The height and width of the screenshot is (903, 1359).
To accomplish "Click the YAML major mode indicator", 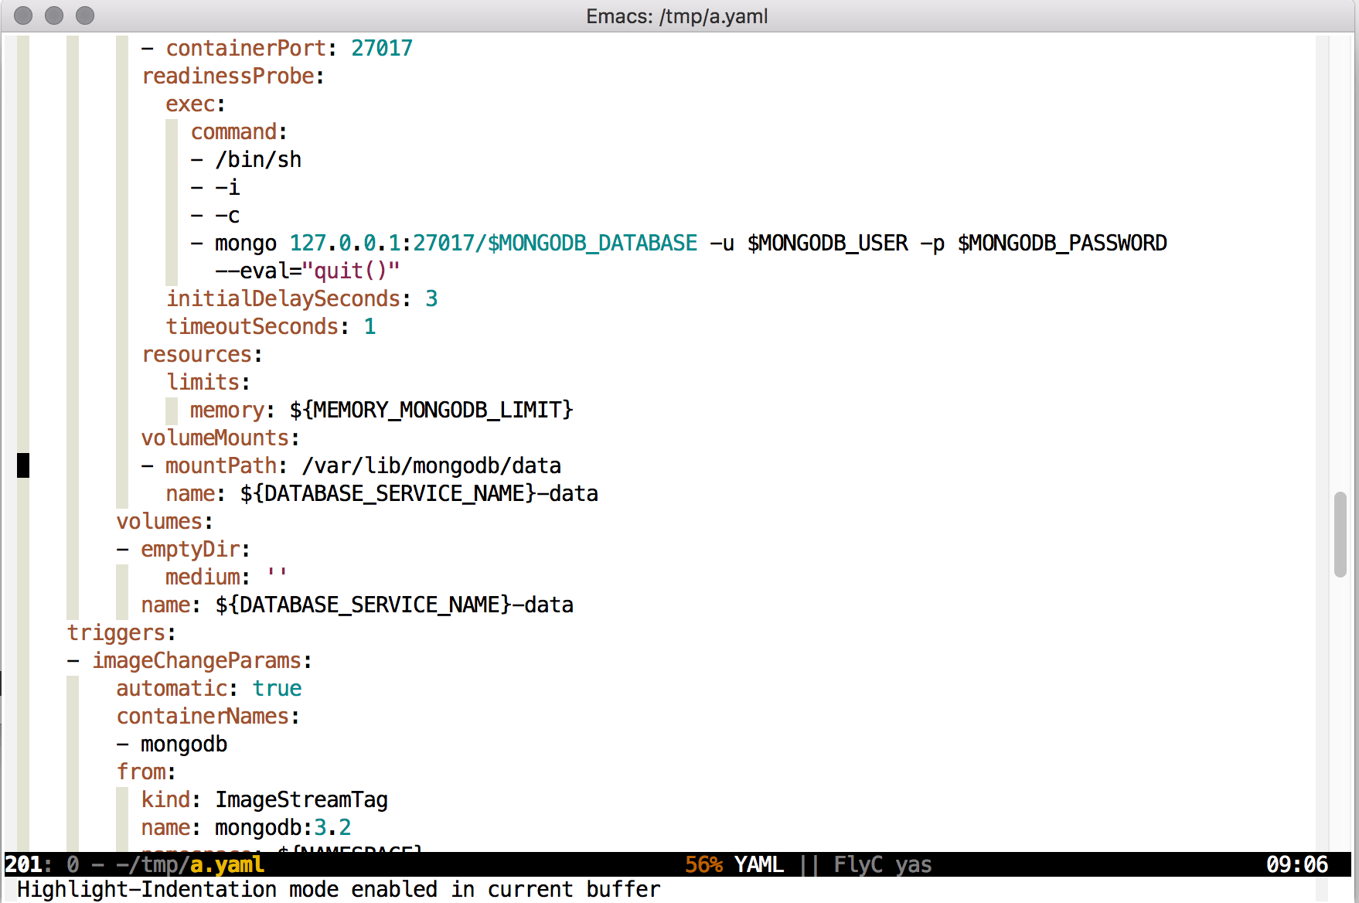I will [x=758, y=864].
